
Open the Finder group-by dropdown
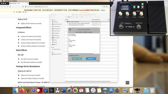[x=78, y=17]
